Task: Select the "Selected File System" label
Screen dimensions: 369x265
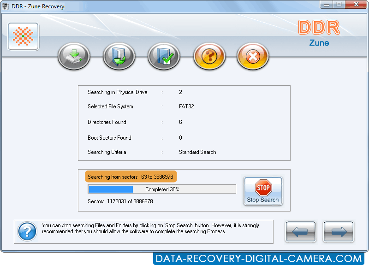Action: pos(110,106)
